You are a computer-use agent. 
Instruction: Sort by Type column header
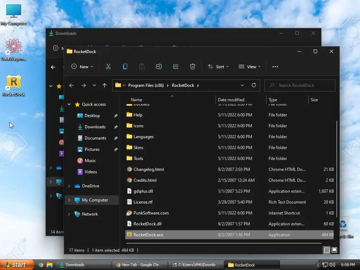[287, 99]
